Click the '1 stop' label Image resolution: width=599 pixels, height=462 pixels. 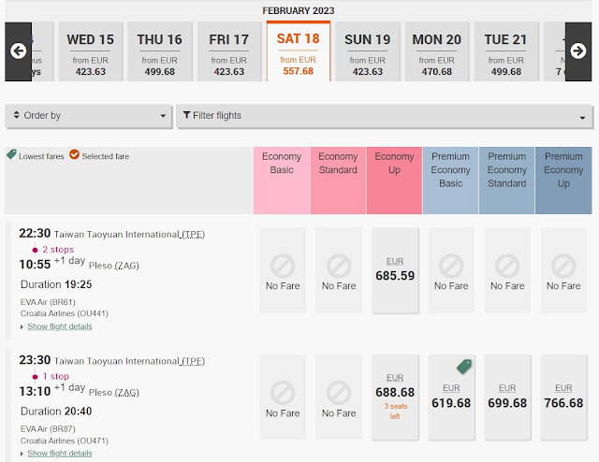(x=56, y=376)
